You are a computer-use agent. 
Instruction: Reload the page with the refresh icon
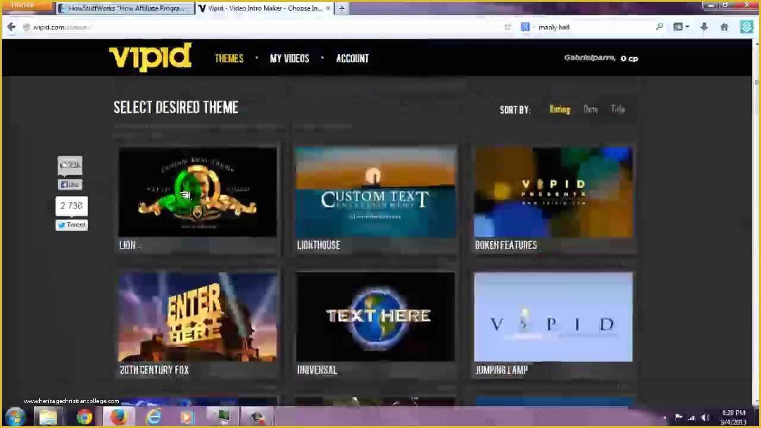click(x=507, y=27)
